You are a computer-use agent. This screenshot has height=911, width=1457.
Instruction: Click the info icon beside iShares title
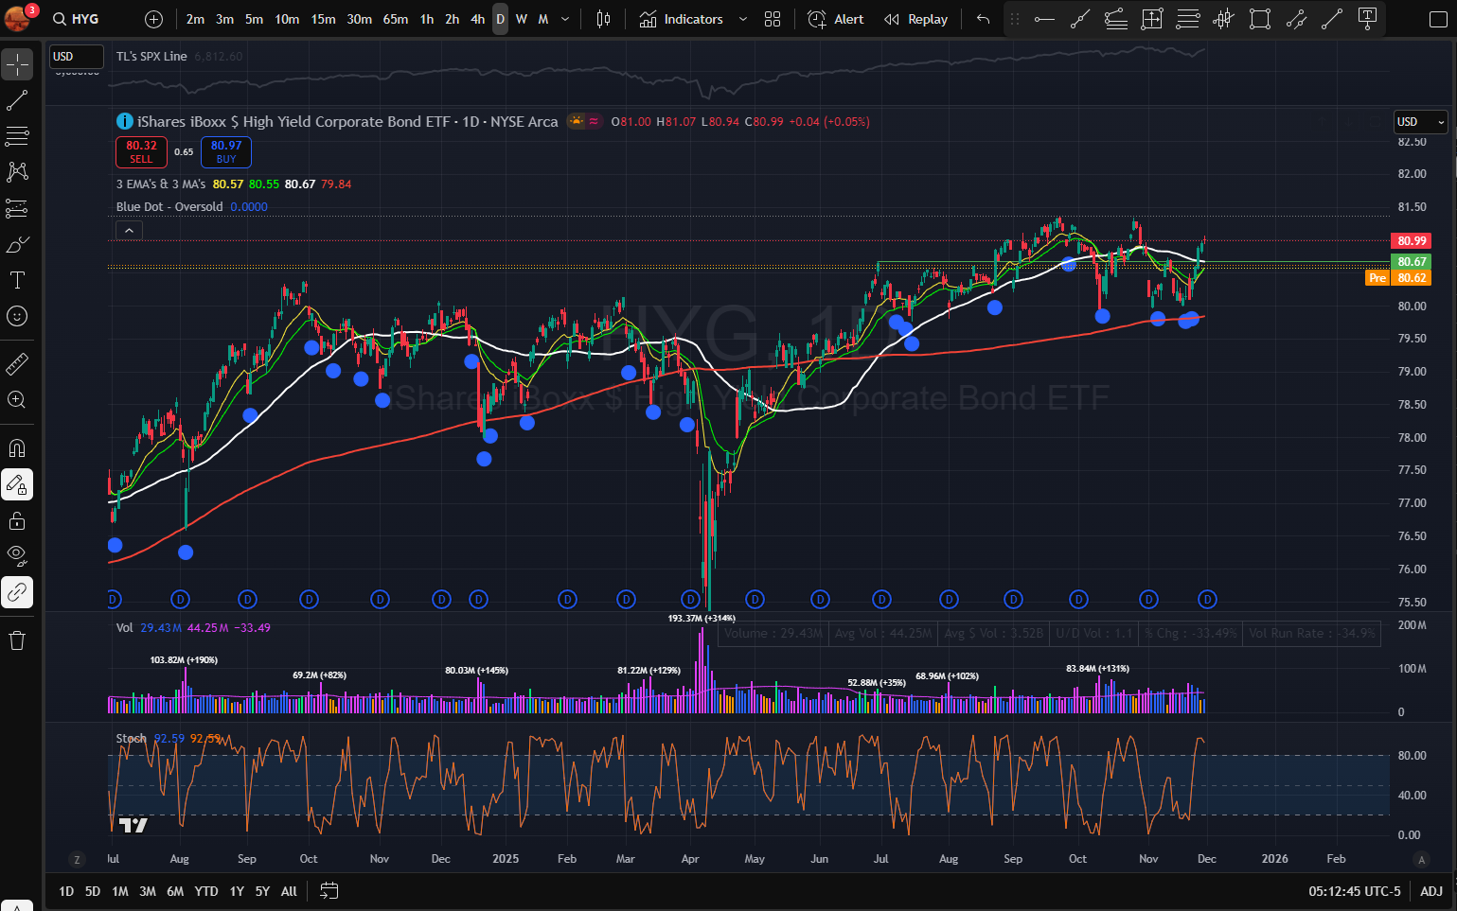124,121
